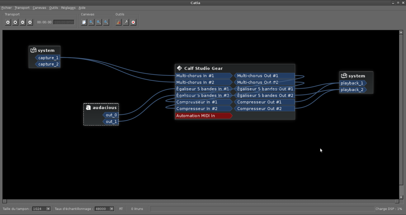Image resolution: width=406 pixels, height=215 pixels.
Task: Click the vertical scrollbar down arrow
Action: point(401,197)
